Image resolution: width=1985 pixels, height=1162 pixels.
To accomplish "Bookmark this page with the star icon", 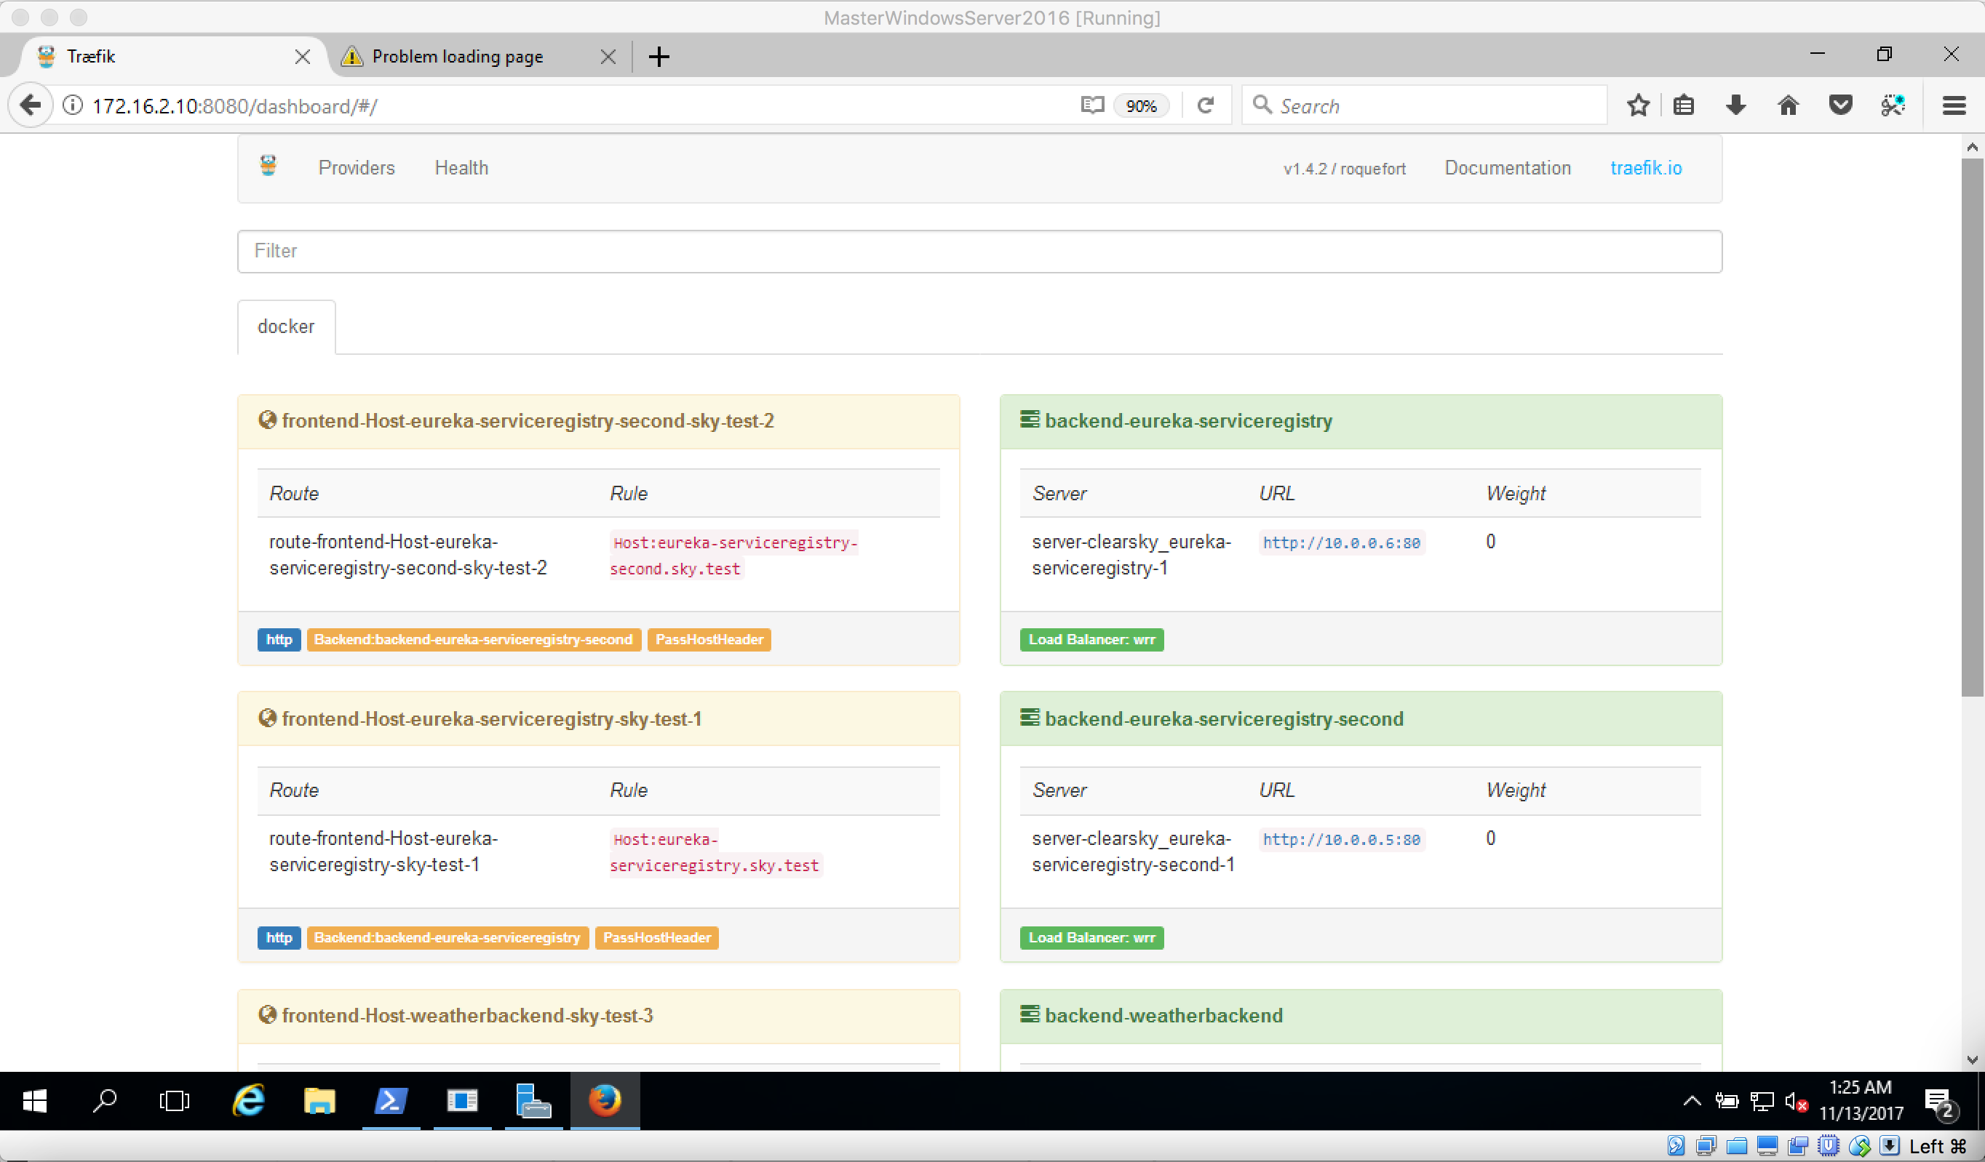I will coord(1638,105).
